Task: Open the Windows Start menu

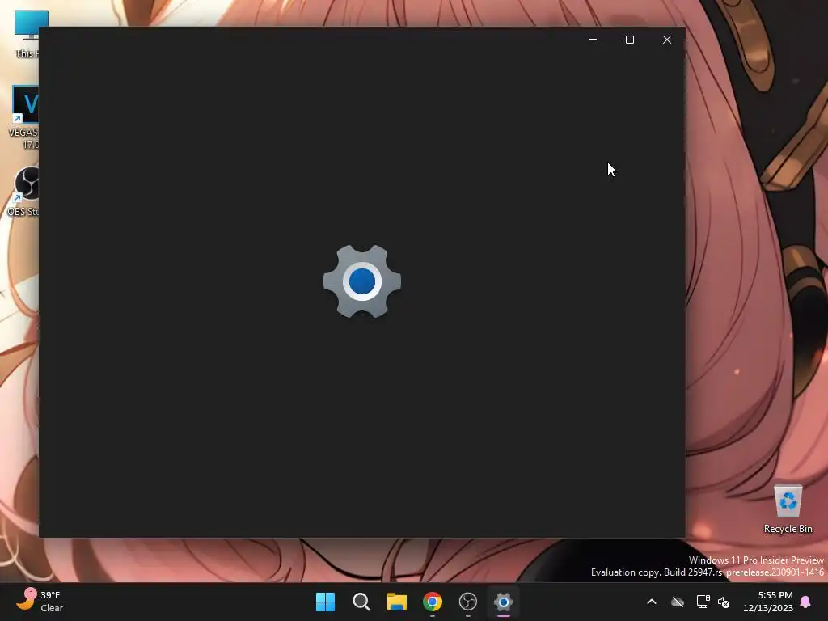Action: point(325,602)
